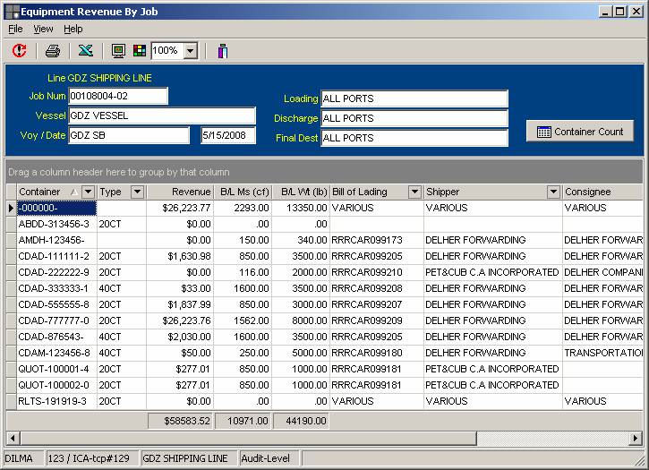
Task: Open the Help menu
Action: (73, 30)
